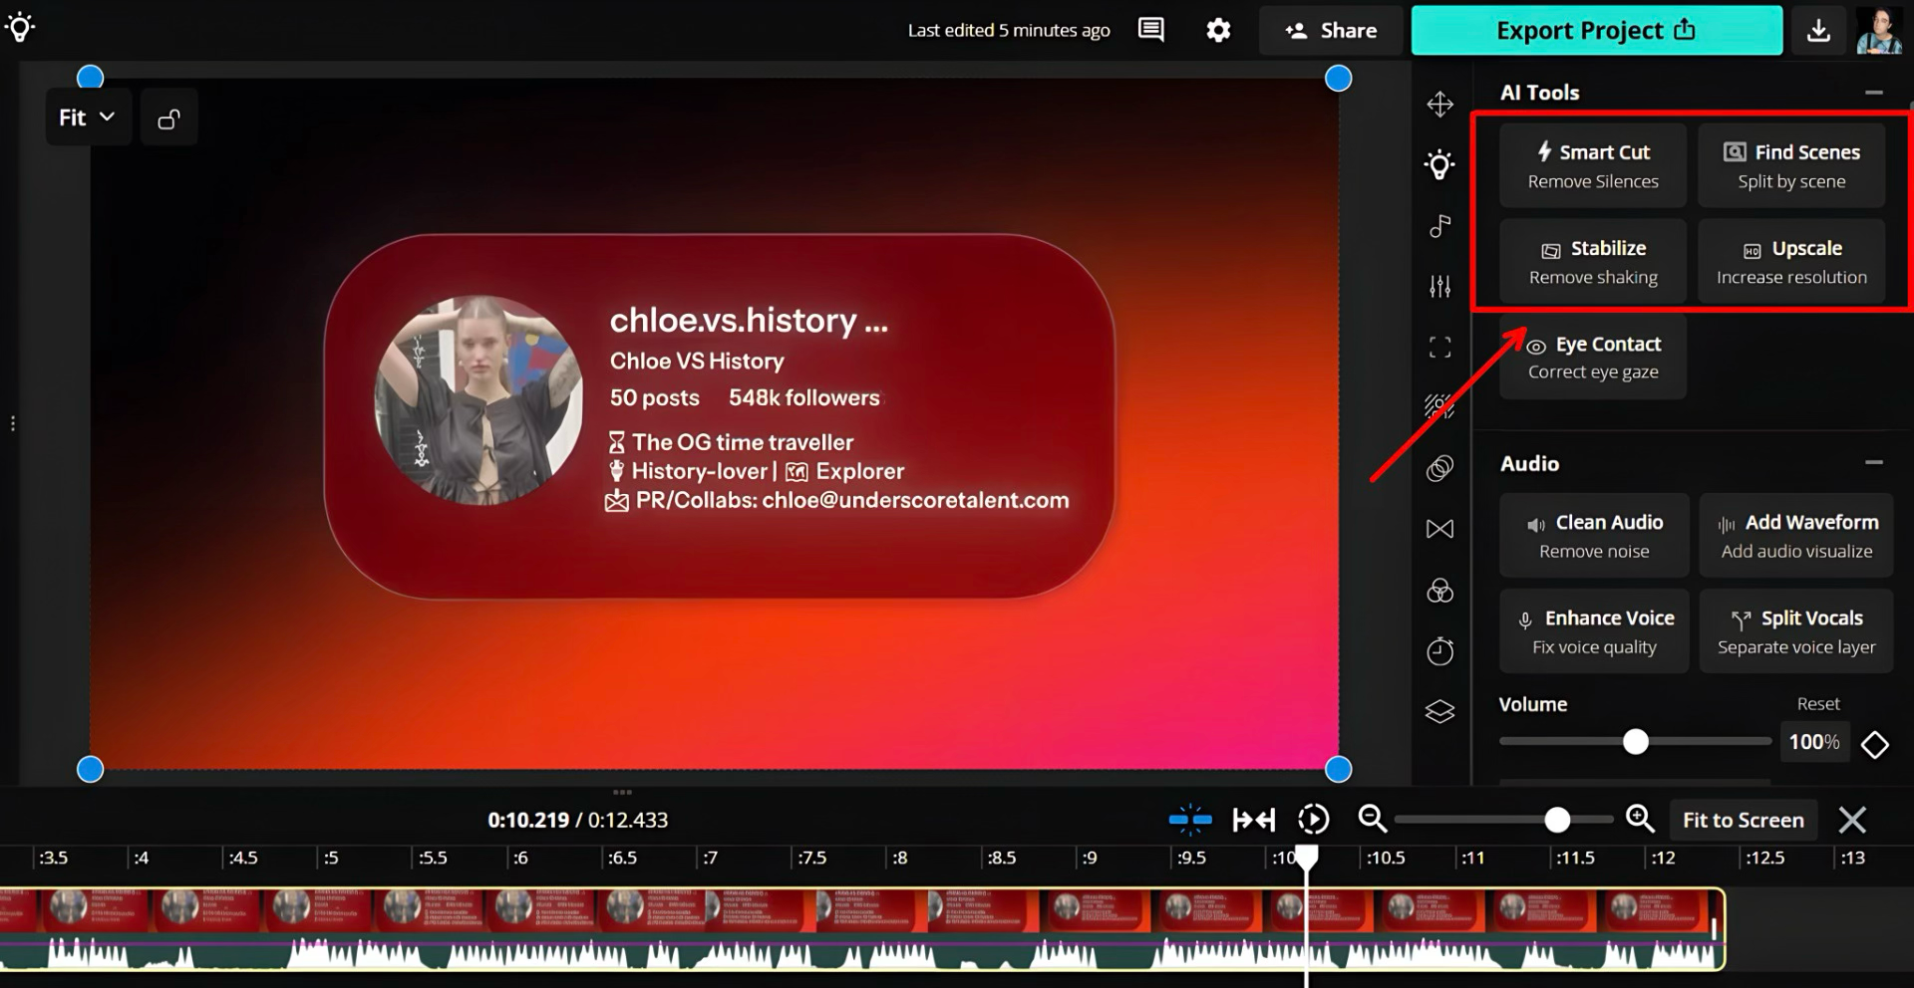Click Clean Audio remove noise
This screenshot has width=1914, height=988.
[x=1594, y=535]
